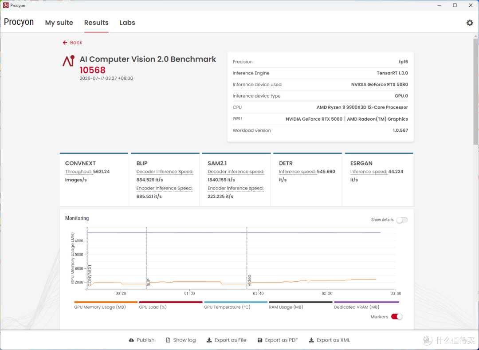Image resolution: width=479 pixels, height=350 pixels.
Task: Toggle Dedicated VRAM purple legend series
Action: [366, 305]
